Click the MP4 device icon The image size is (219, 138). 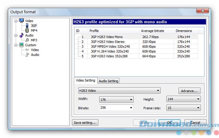pyautogui.click(x=27, y=30)
